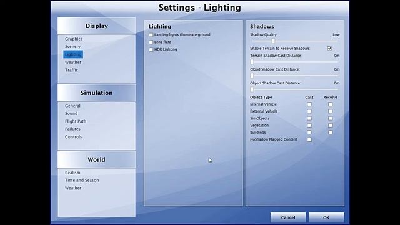
Task: Open Weather under the Display section
Action: (x=73, y=62)
